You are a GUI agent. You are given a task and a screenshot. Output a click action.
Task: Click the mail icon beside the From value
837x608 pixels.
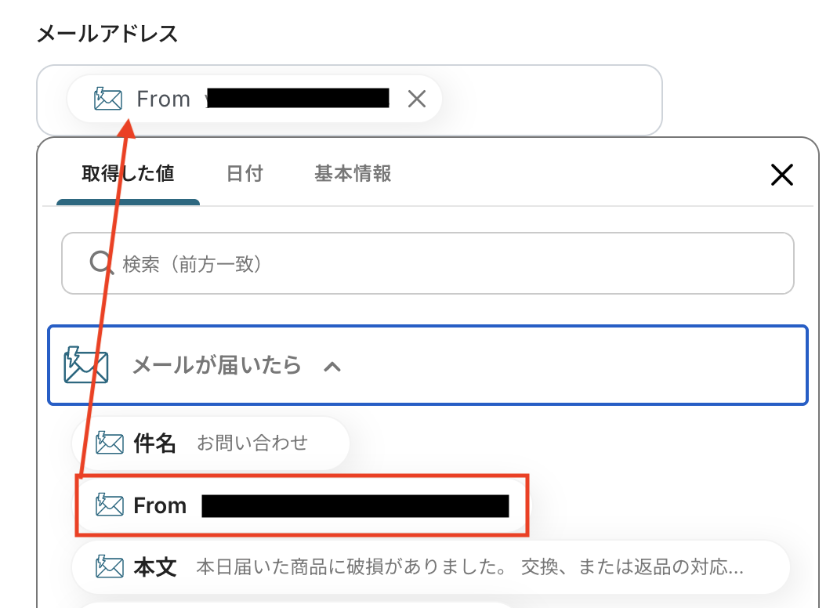pyautogui.click(x=110, y=506)
